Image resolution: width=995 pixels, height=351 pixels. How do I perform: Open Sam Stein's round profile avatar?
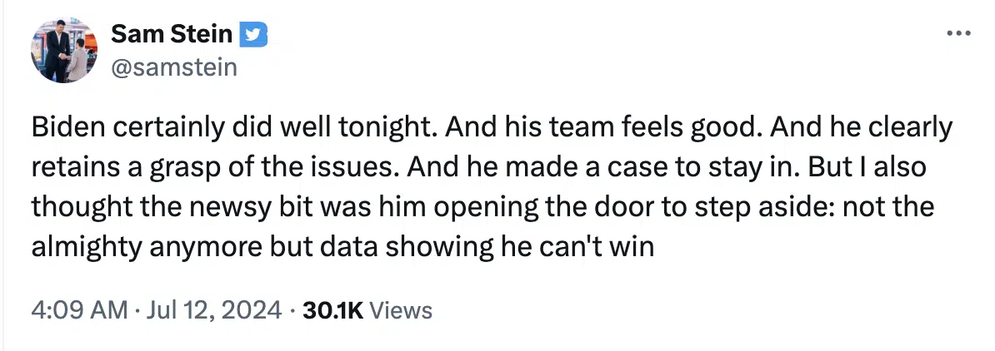click(63, 50)
